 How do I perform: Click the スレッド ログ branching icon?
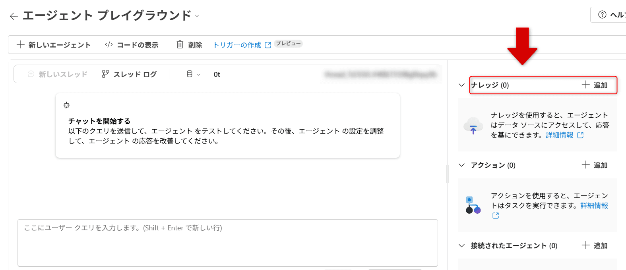coord(105,74)
